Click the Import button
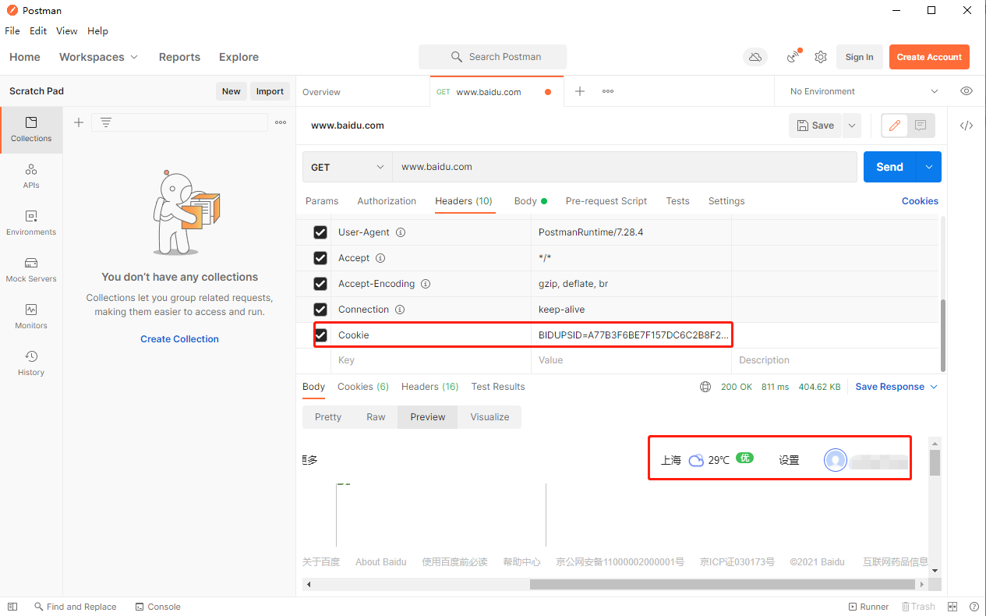The height and width of the screenshot is (616, 986). coord(270,91)
